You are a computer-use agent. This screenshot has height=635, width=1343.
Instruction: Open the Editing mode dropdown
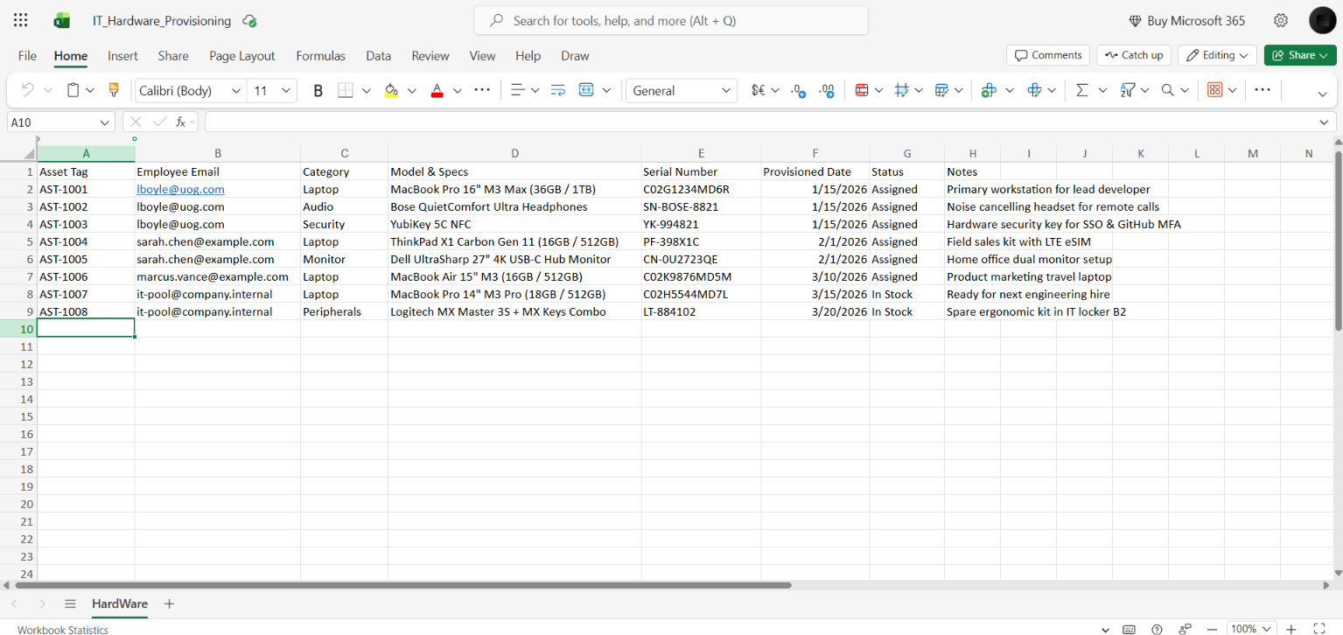1217,55
